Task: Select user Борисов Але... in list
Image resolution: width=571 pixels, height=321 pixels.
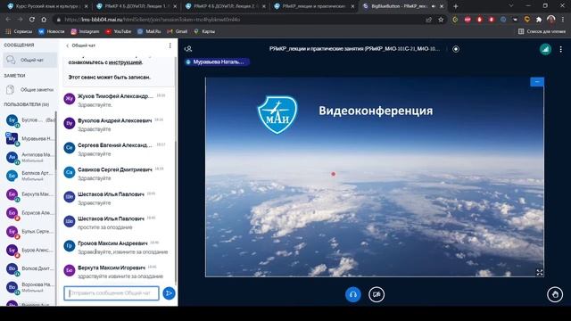Action: (29, 213)
